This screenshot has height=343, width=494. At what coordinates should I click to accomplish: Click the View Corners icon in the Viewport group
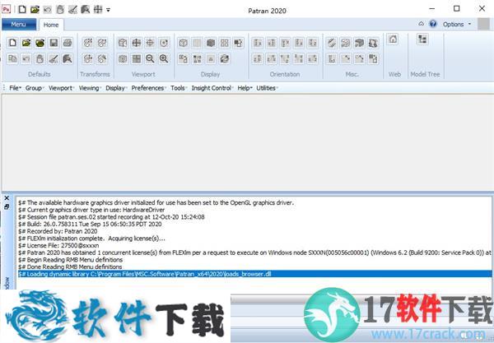pos(123,43)
